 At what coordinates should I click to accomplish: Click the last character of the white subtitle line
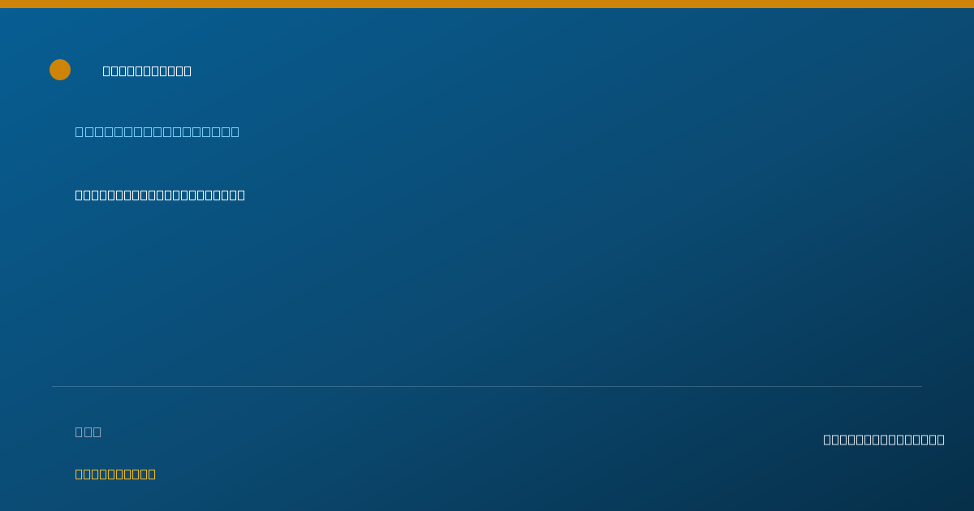[241, 195]
